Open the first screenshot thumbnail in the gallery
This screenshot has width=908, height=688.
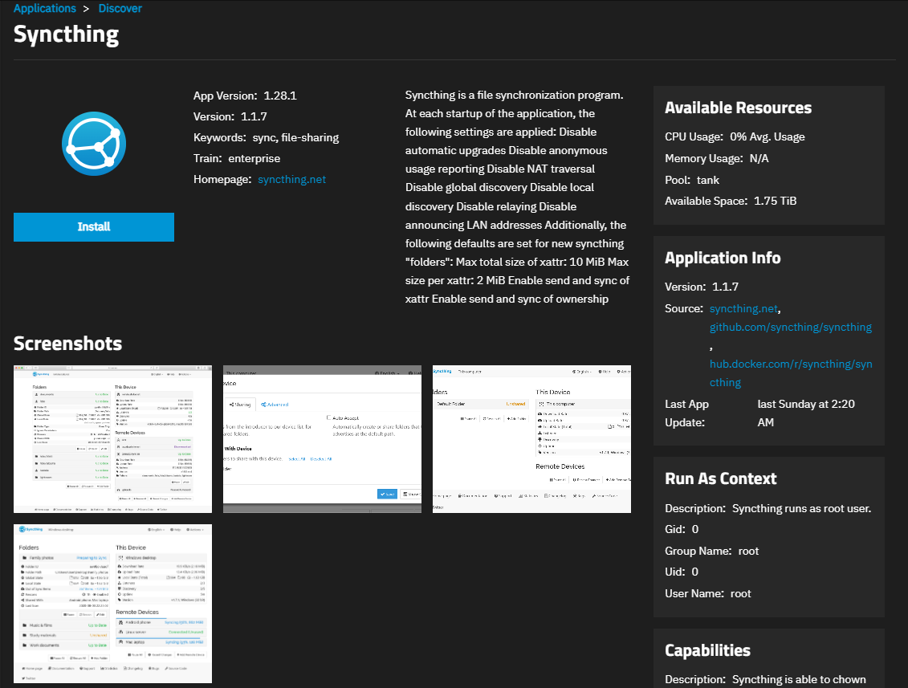point(113,439)
